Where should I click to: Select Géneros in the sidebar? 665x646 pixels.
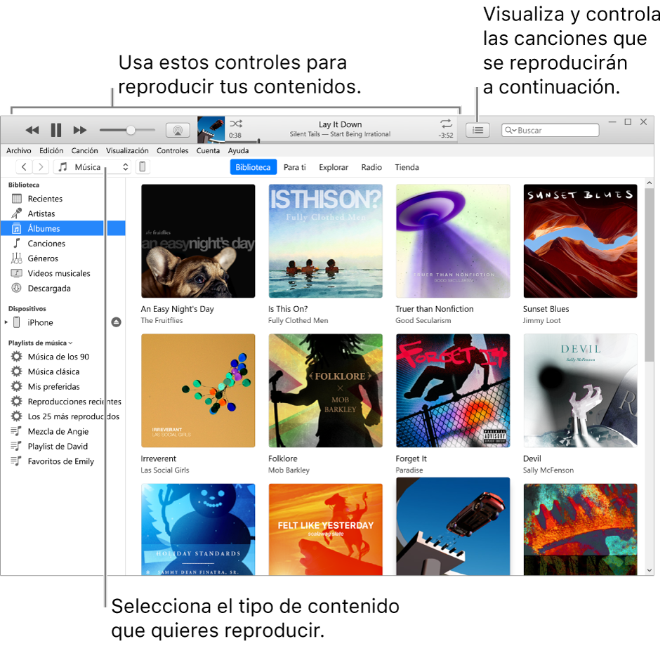pos(62,258)
